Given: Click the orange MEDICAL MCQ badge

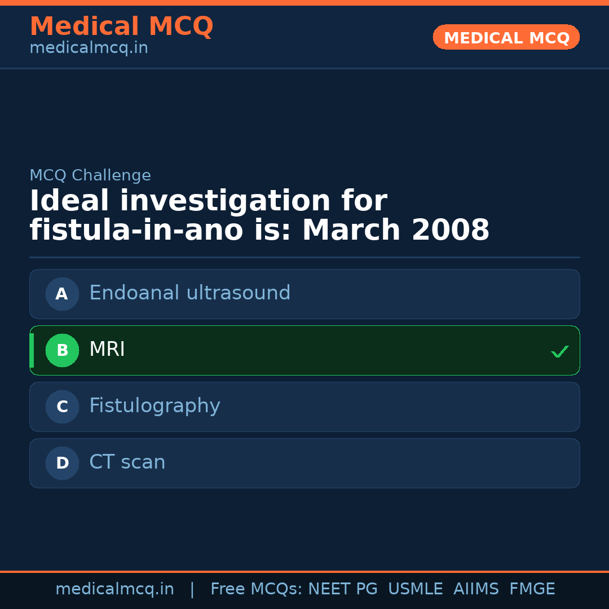Looking at the screenshot, I should 506,37.
